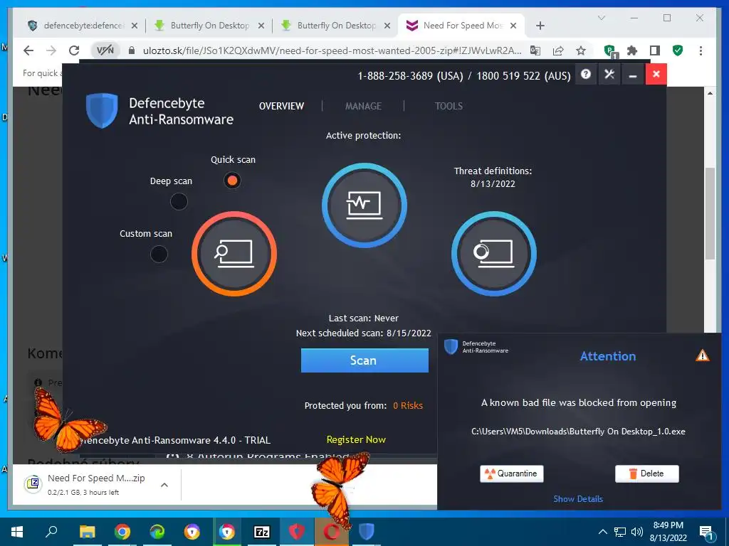Open the Defencebyte help question mark icon
The width and height of the screenshot is (729, 546).
click(586, 74)
